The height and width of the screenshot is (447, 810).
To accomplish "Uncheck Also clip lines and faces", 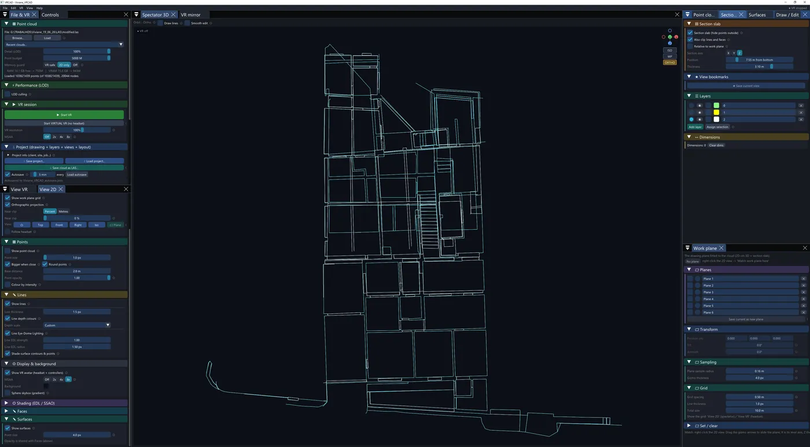I will click(690, 39).
